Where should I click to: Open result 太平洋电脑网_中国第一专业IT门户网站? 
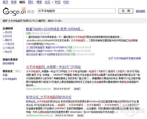coord(54,67)
